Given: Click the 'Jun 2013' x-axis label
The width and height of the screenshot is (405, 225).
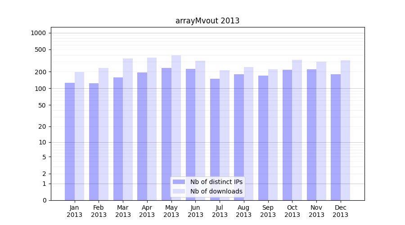Looking at the screenshot, I should 195,211.
